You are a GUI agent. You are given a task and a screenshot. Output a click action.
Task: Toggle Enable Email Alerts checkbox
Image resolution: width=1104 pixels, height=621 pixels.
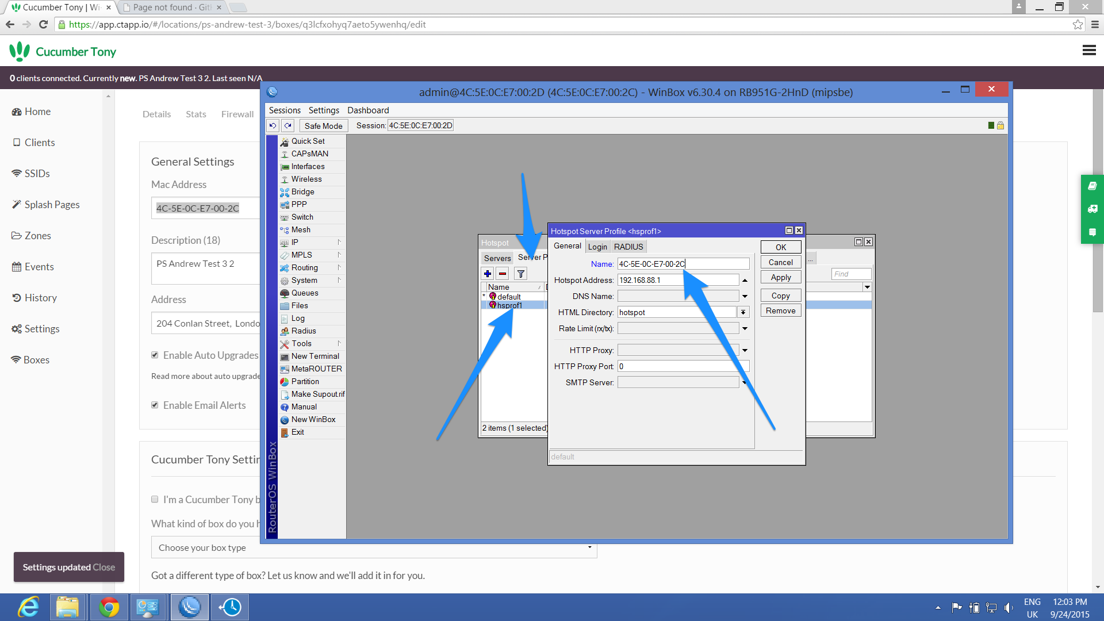155,405
